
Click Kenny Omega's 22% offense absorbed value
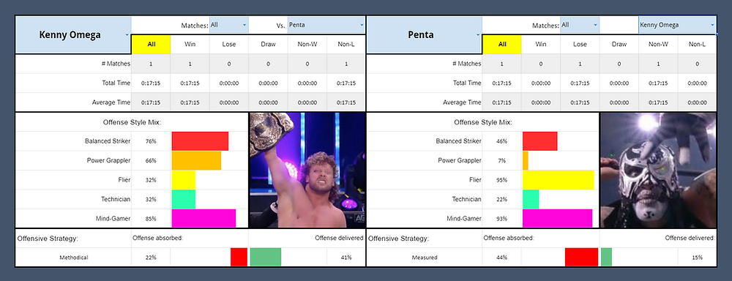151,257
